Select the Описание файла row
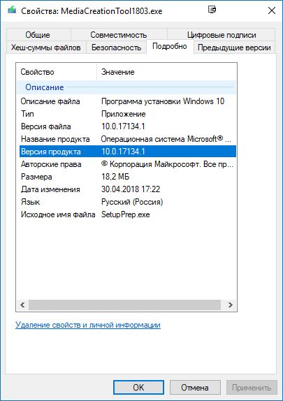This screenshot has width=283, height=401. pyautogui.click(x=128, y=101)
